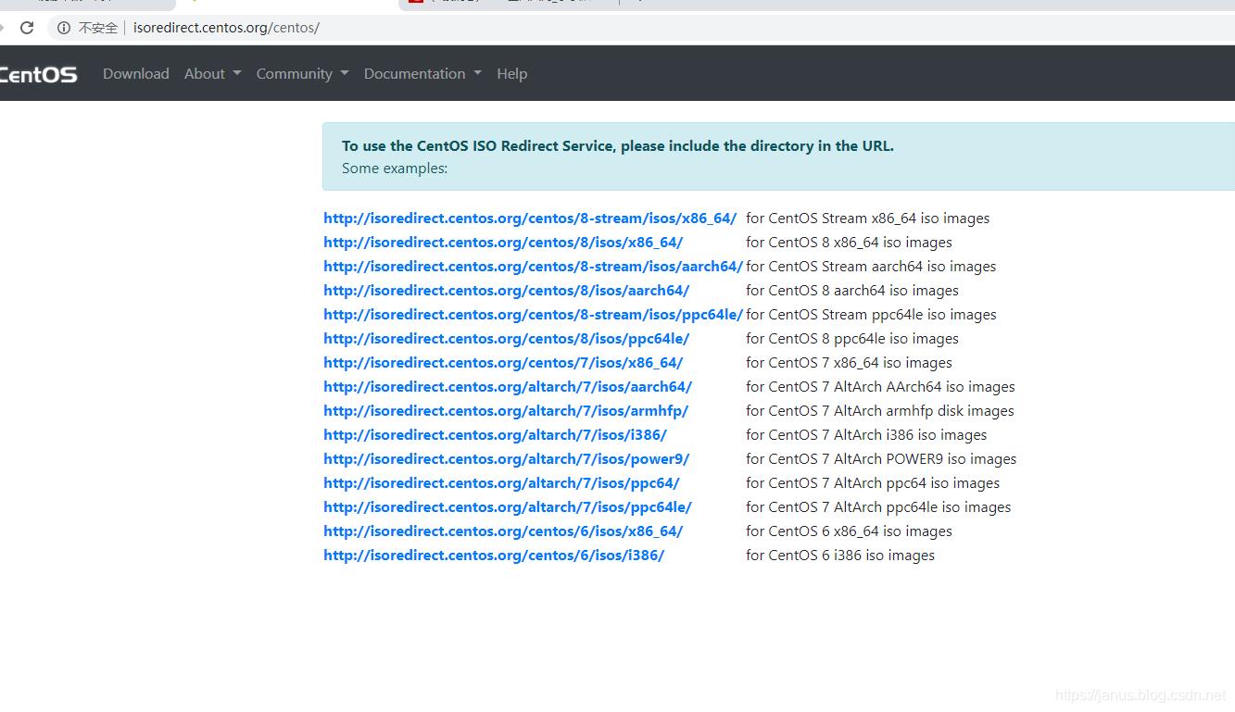
Task: Open the centos/8/isos/x86_64 link
Action: click(x=503, y=243)
